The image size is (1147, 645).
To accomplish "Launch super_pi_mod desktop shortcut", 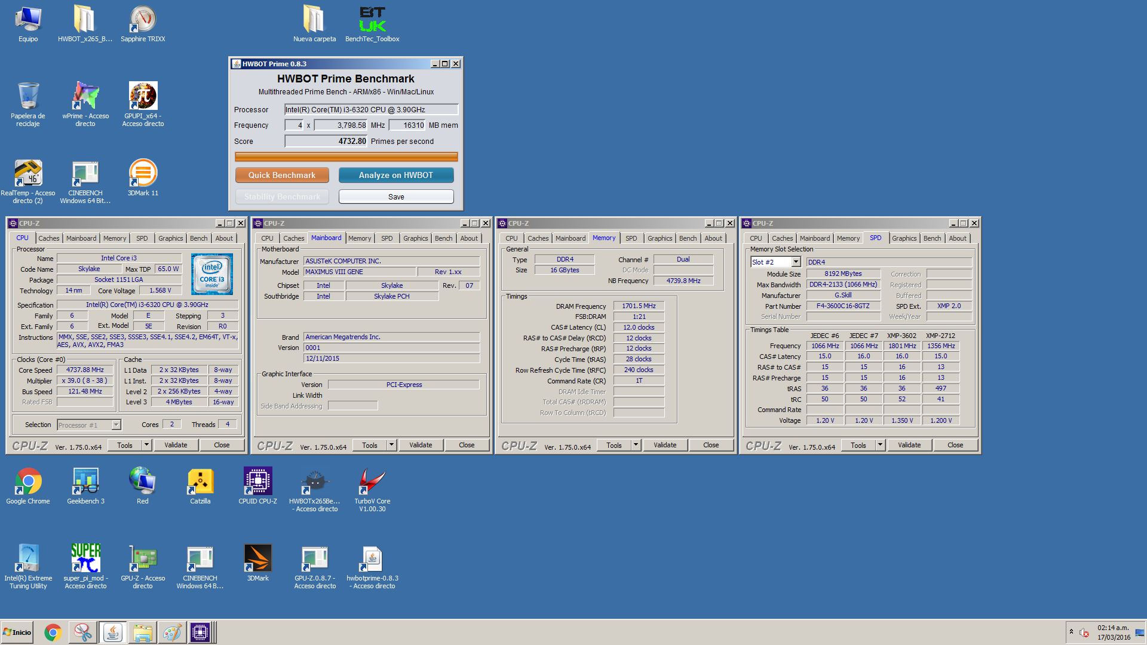I will (x=85, y=566).
